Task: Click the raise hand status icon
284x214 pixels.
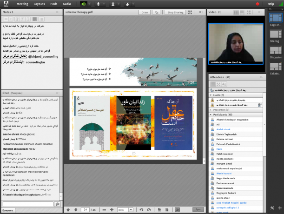Action: 127,4
